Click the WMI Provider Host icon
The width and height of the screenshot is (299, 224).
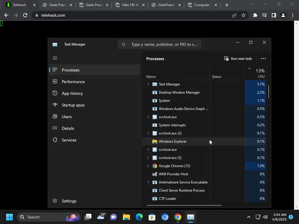coord(155,174)
